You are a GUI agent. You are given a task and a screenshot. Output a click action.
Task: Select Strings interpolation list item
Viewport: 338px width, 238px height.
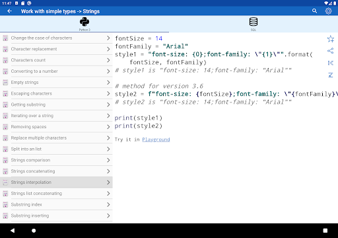click(56, 182)
